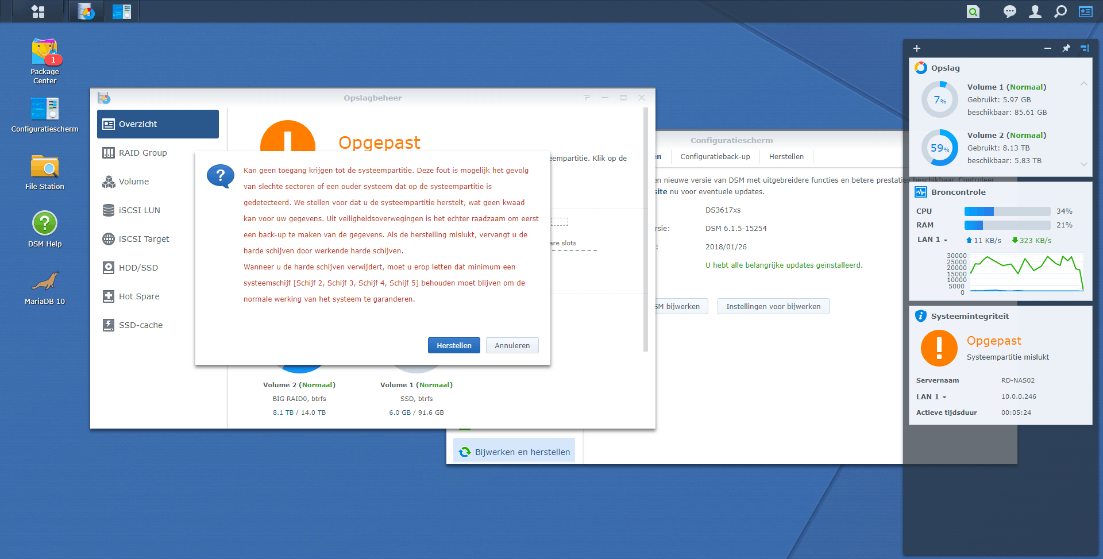Click Volume 1 (Normaal) label in Opslagbeheer
This screenshot has height=559, width=1103.
416,385
